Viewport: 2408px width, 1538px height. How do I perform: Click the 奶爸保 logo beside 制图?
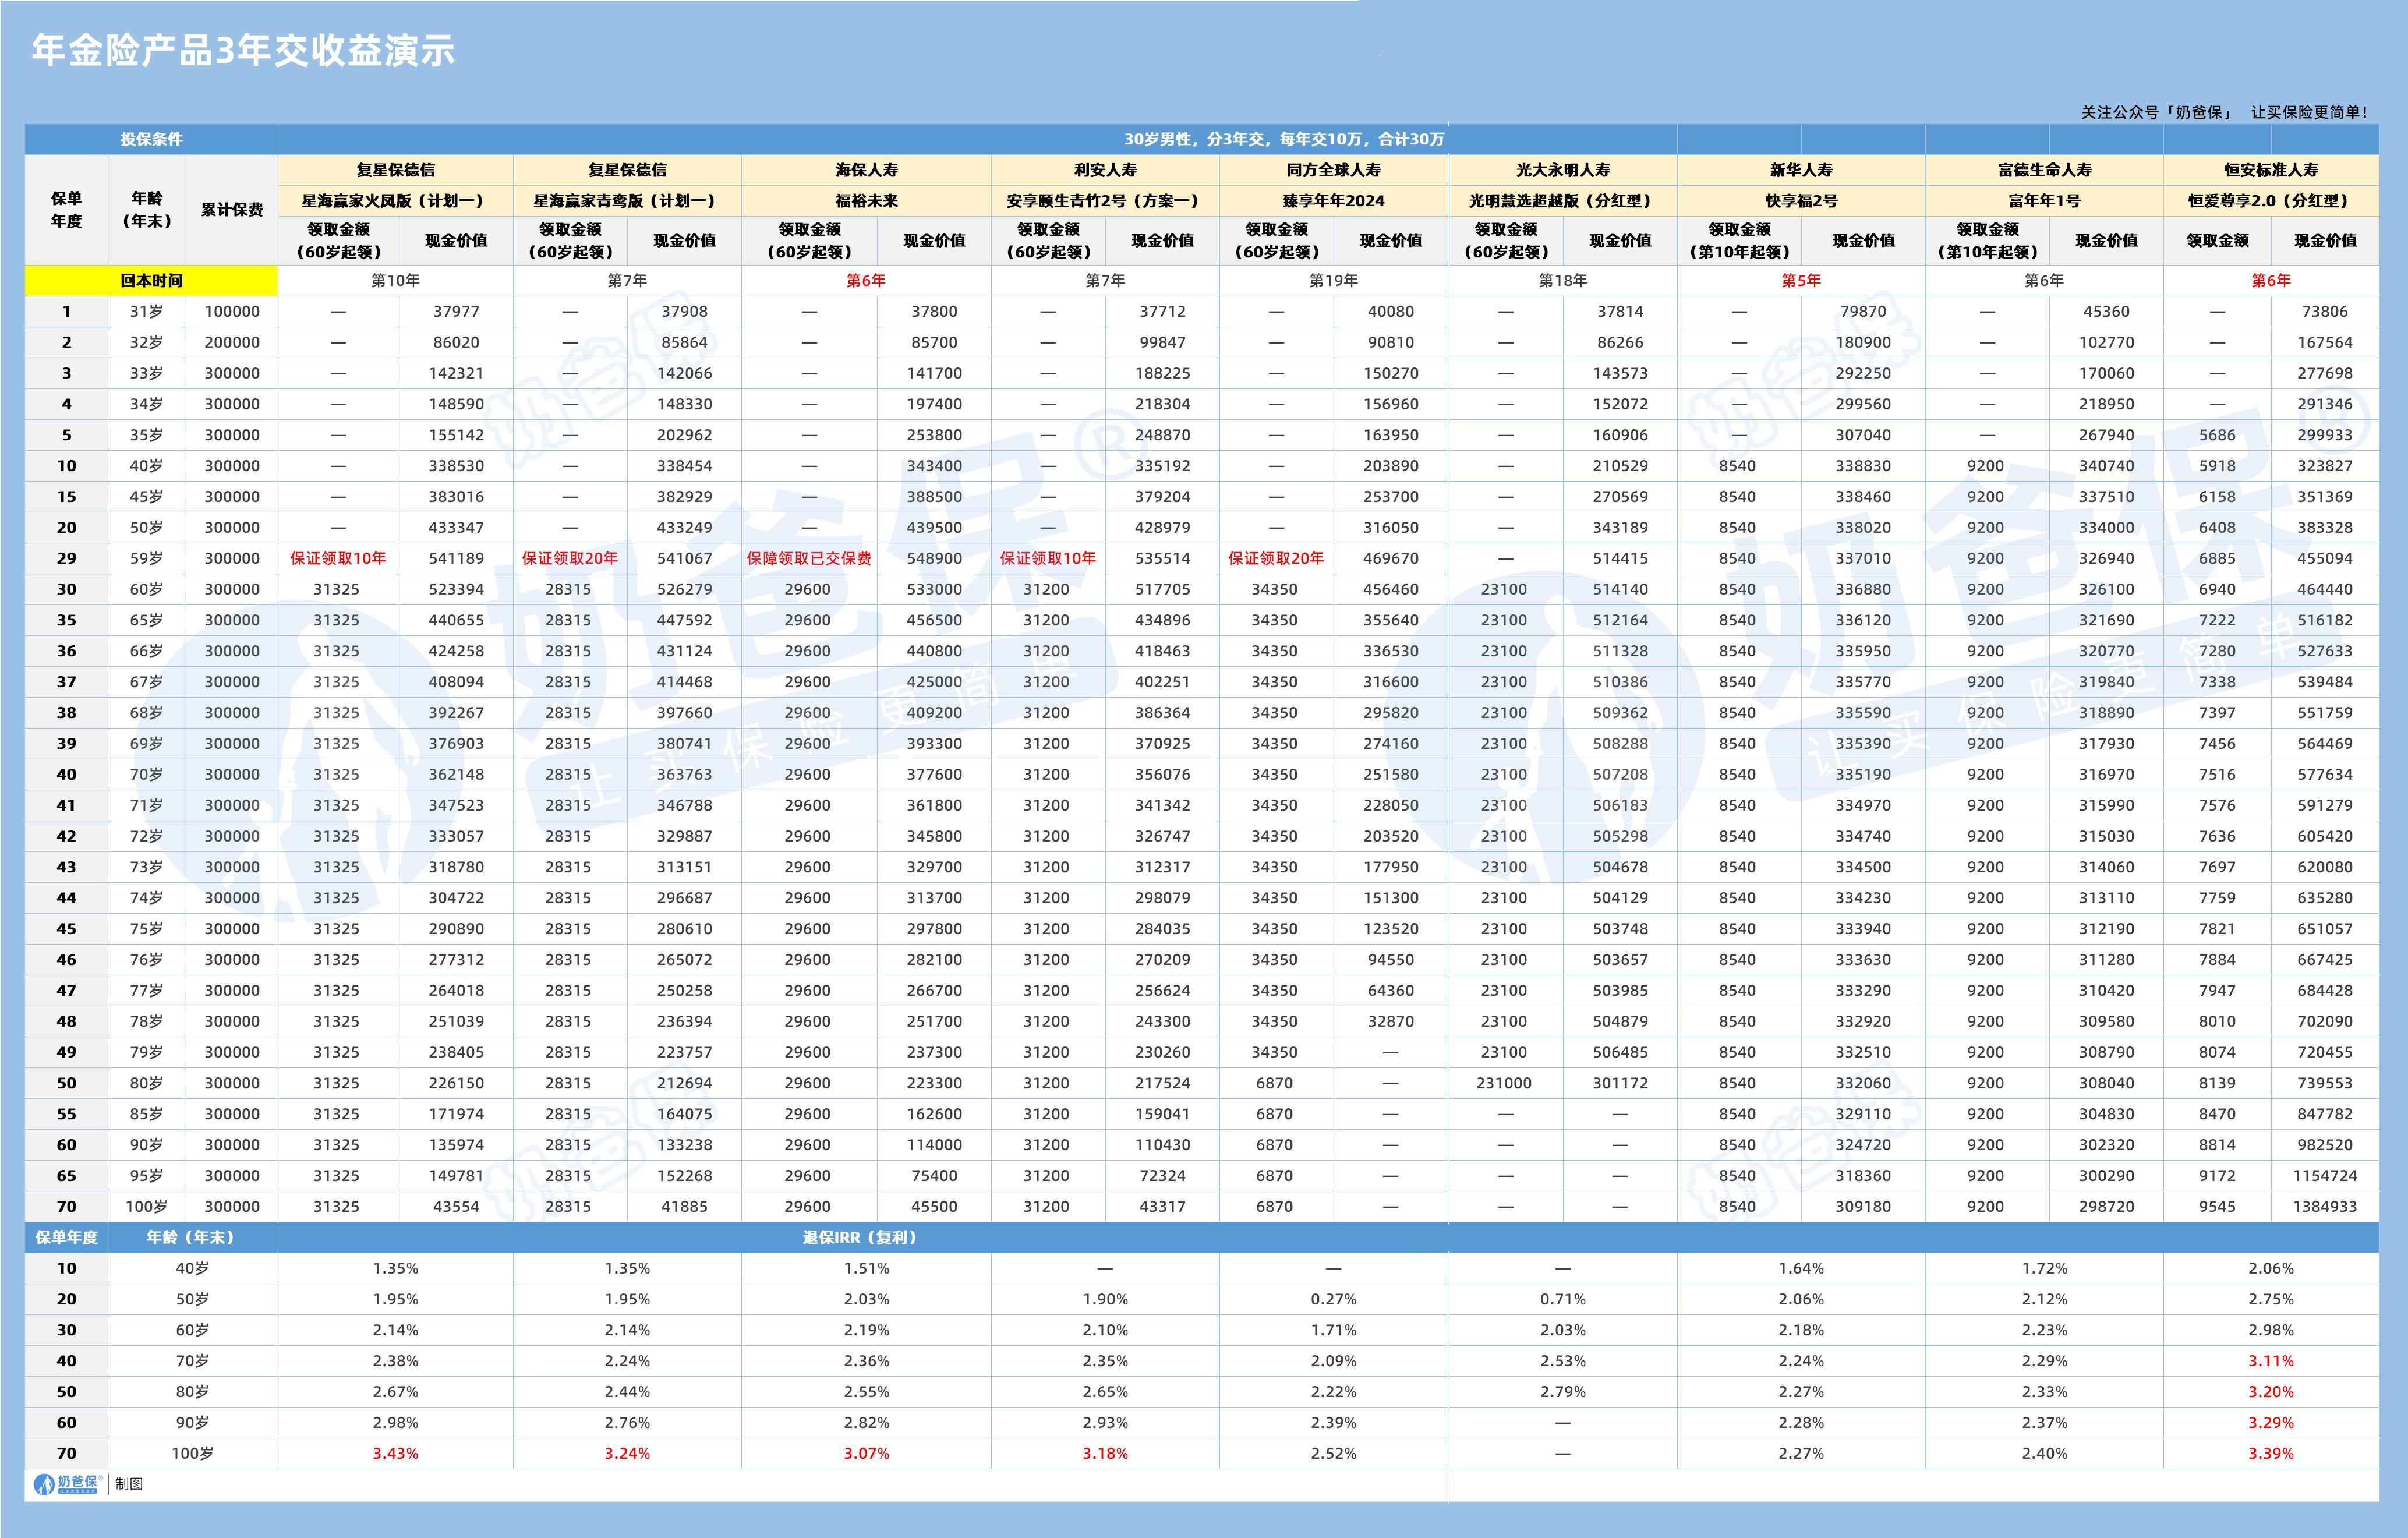(x=68, y=1484)
